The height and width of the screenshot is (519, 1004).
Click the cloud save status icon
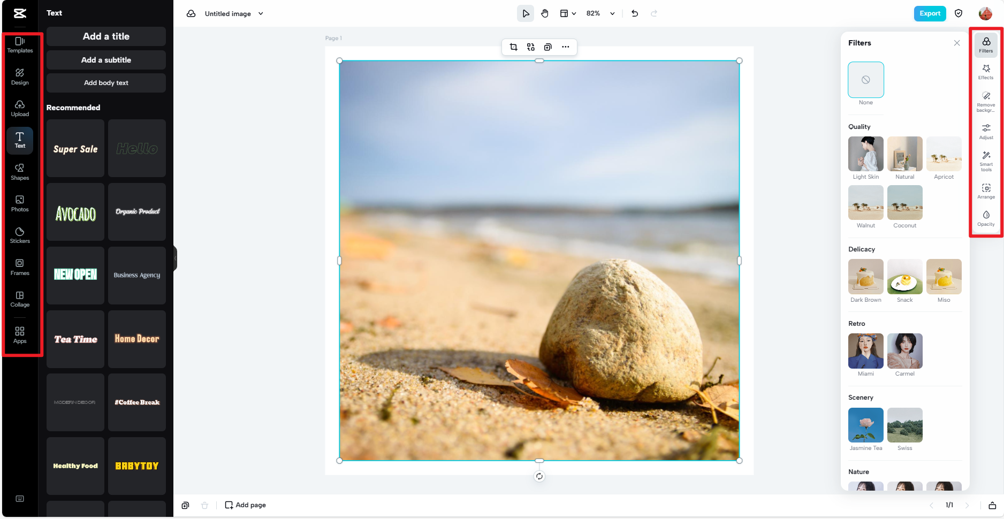[x=191, y=13]
